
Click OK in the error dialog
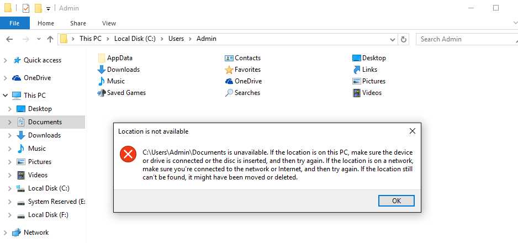(x=396, y=200)
